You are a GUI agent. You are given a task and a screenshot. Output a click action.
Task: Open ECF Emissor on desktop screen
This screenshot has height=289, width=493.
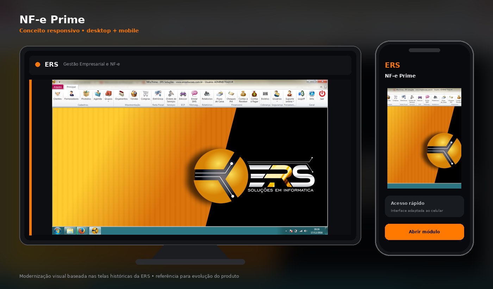(x=183, y=96)
